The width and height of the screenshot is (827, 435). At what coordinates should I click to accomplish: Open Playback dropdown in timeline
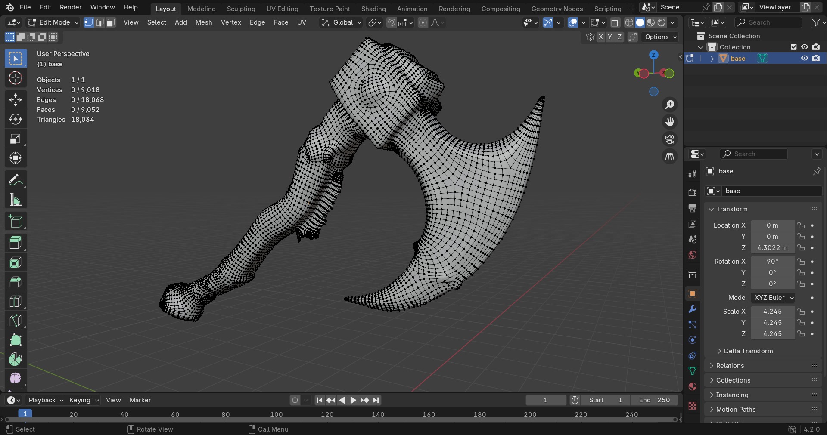click(x=46, y=400)
